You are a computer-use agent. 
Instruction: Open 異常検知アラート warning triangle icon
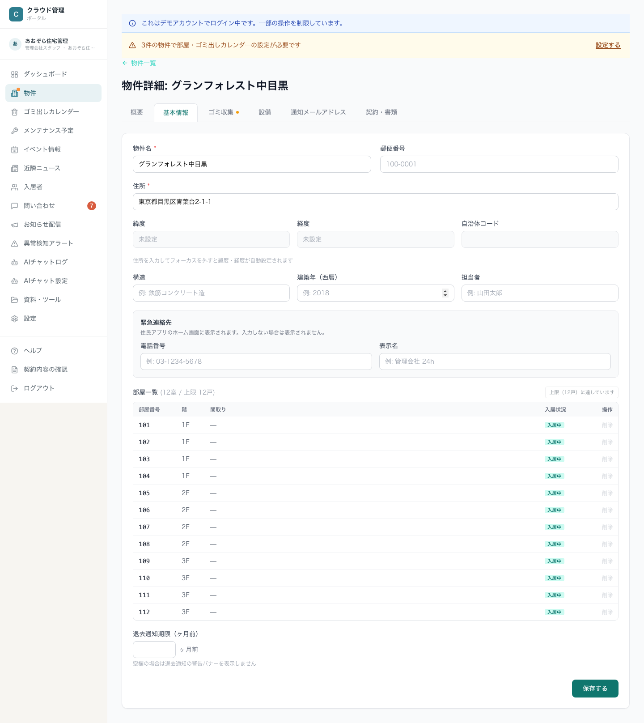click(15, 243)
